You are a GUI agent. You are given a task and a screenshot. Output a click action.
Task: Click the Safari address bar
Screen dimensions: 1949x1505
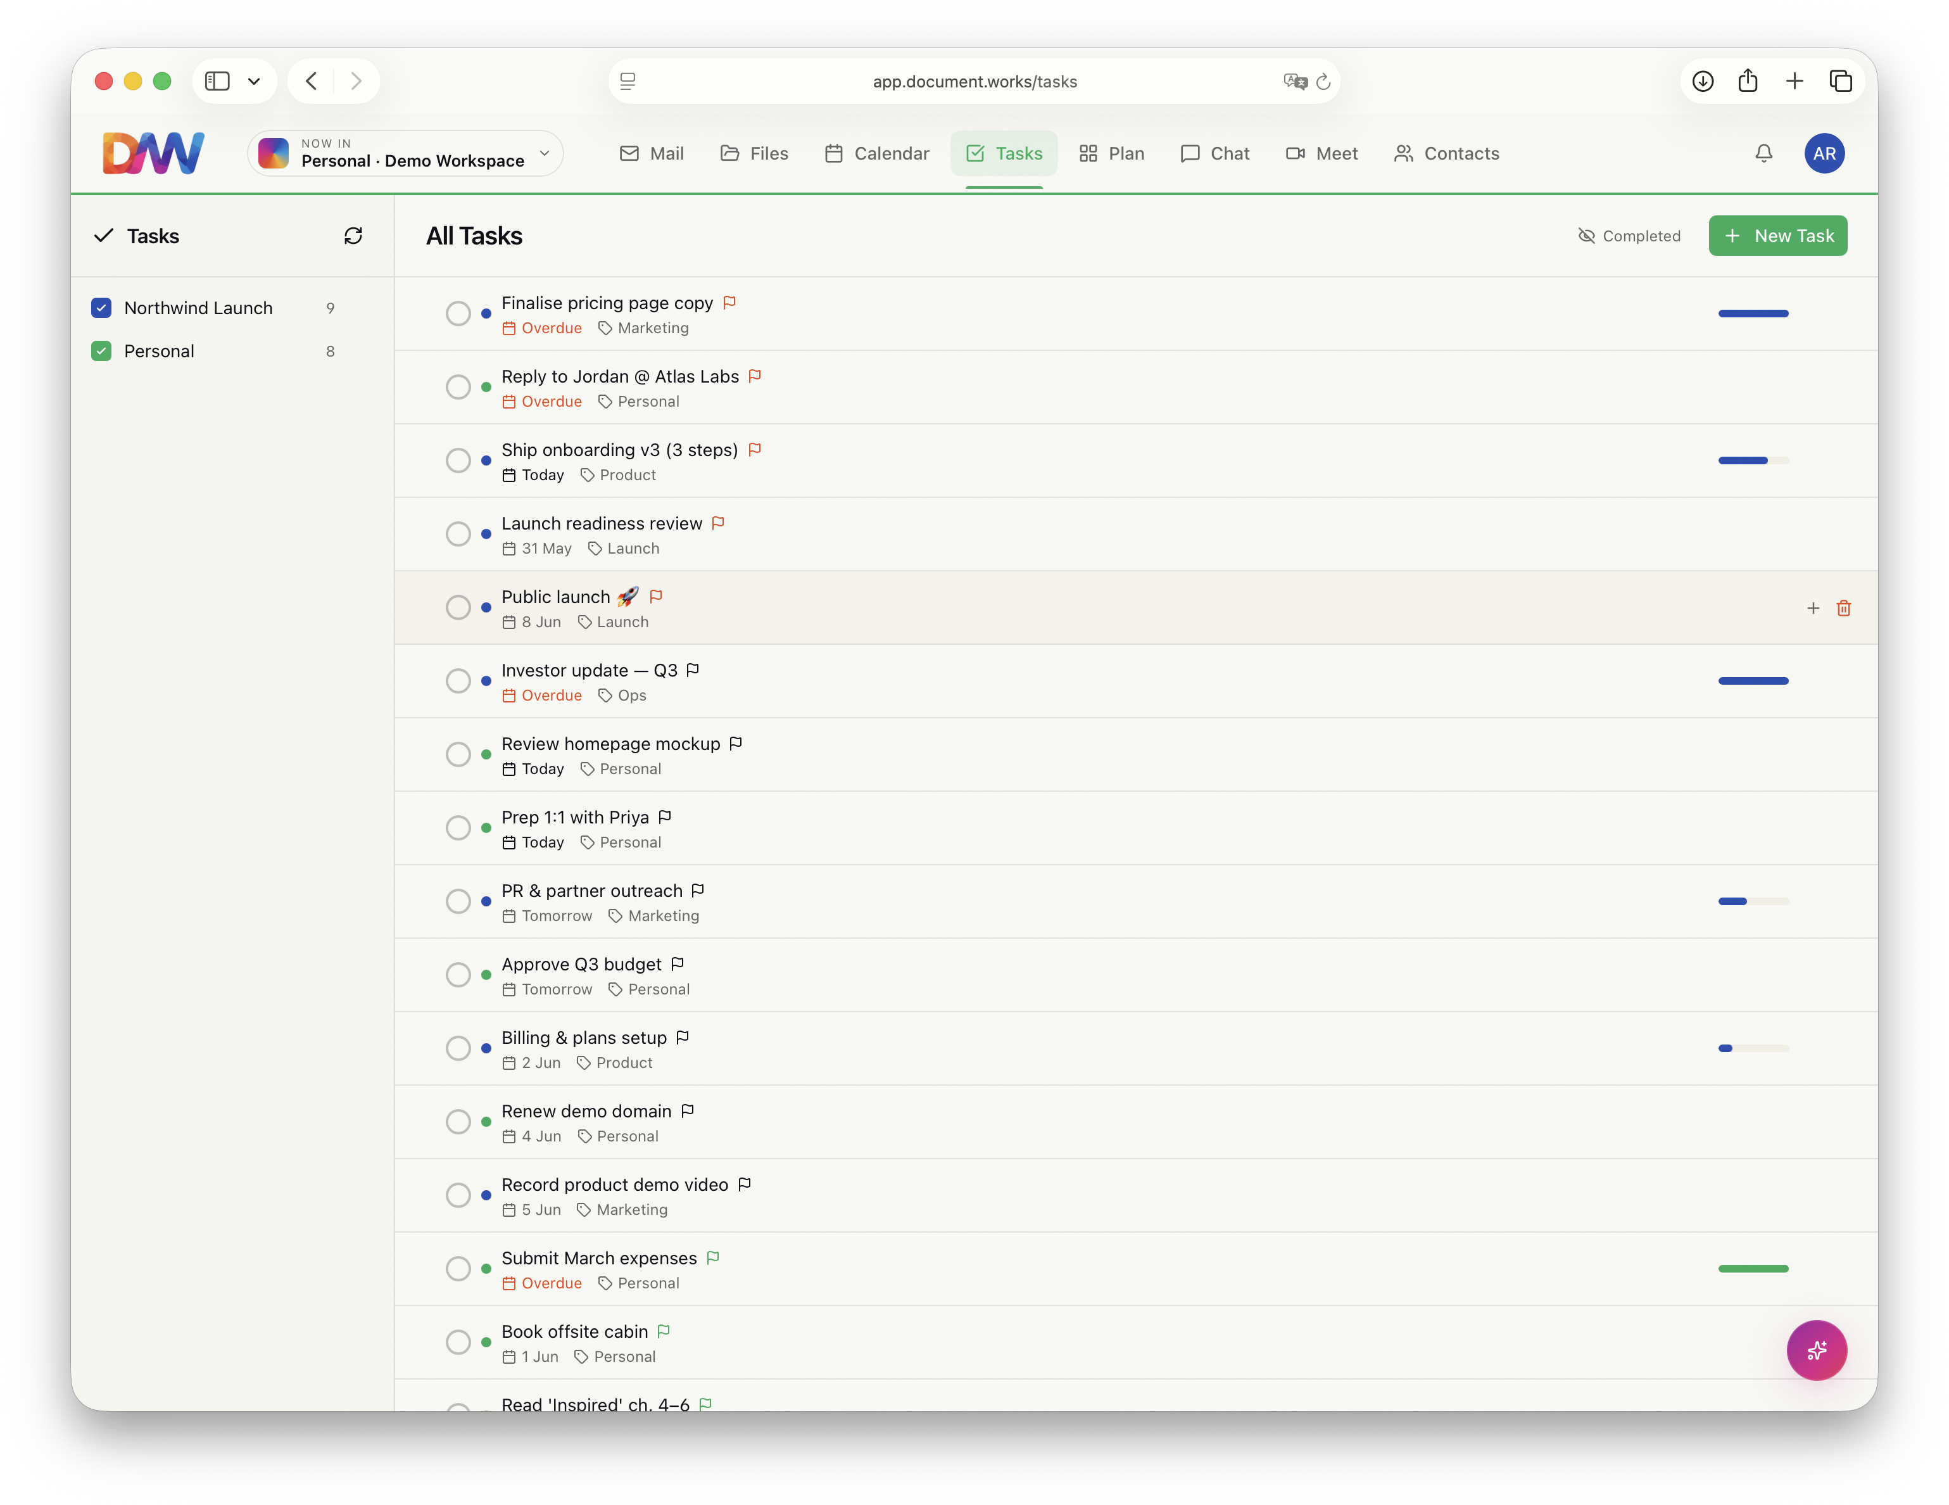pyautogui.click(x=975, y=81)
